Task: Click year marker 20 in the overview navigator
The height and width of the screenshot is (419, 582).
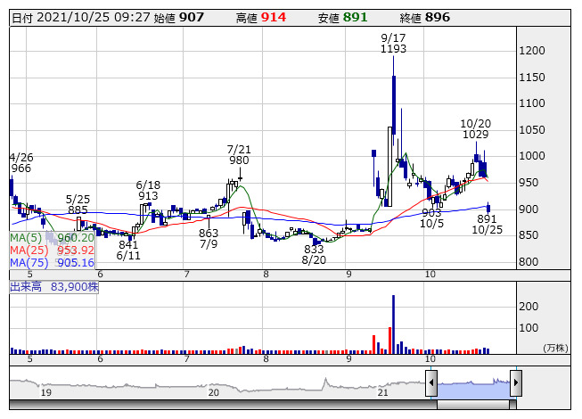Action: (x=213, y=391)
